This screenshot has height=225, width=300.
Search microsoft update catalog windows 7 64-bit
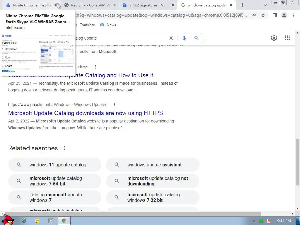[x=55, y=181]
